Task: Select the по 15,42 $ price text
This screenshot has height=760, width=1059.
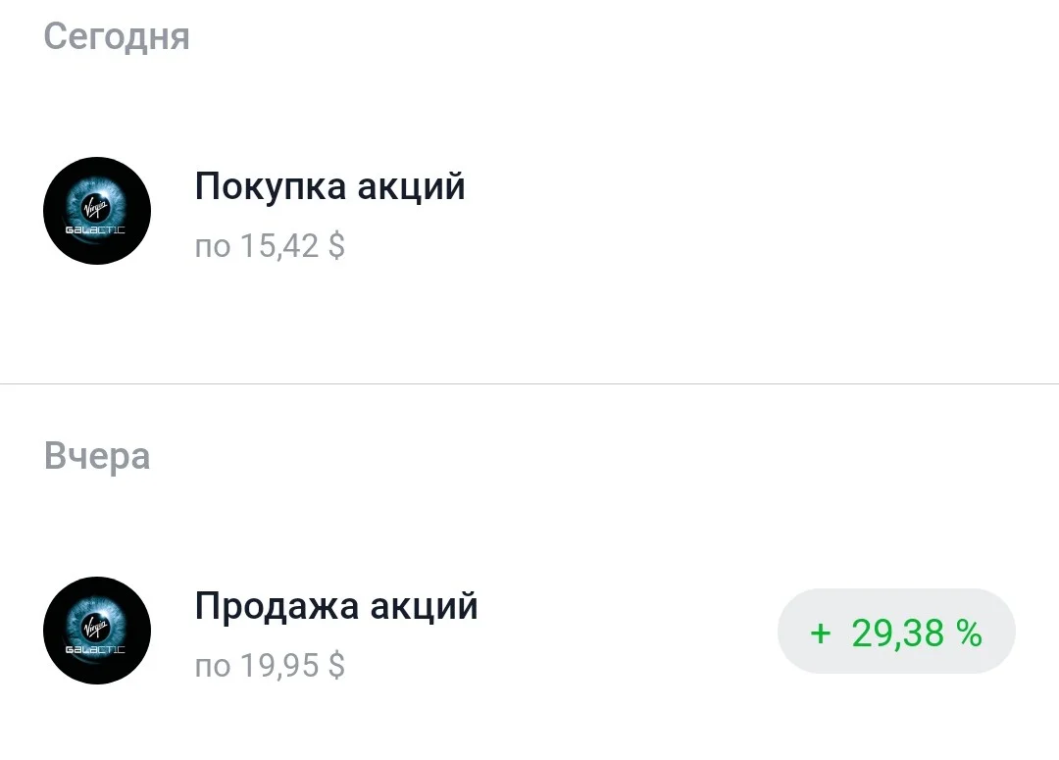Action: coord(270,246)
